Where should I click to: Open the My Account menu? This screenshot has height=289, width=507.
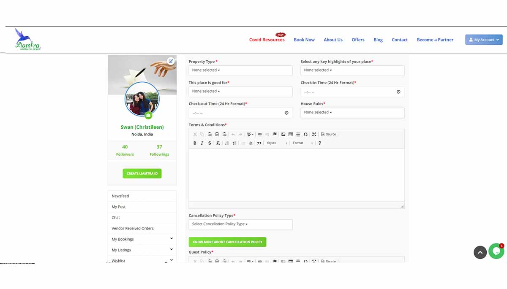point(484,40)
